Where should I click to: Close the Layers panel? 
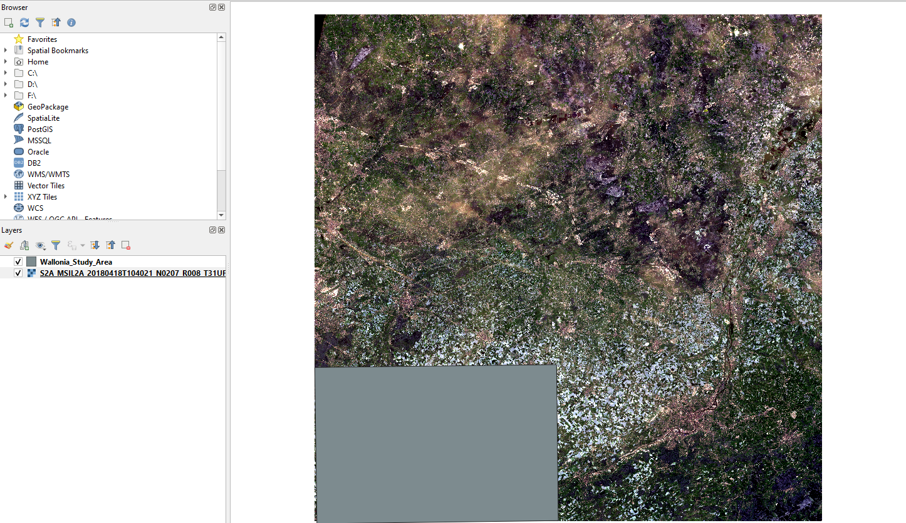click(x=222, y=230)
